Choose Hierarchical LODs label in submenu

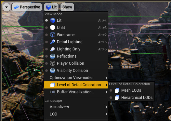pos(137,98)
